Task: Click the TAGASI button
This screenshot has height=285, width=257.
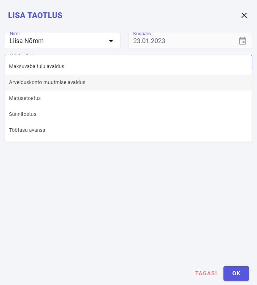Action: (206, 273)
